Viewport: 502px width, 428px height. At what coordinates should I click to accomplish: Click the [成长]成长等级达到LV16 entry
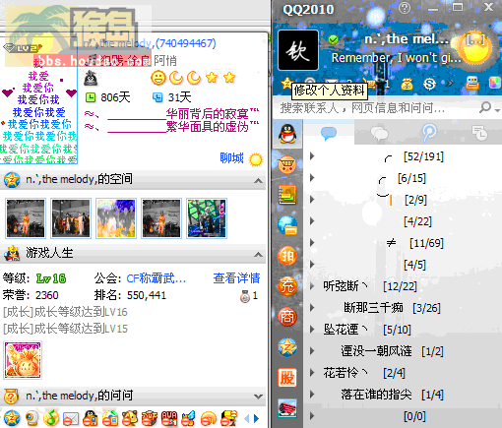pos(65,312)
